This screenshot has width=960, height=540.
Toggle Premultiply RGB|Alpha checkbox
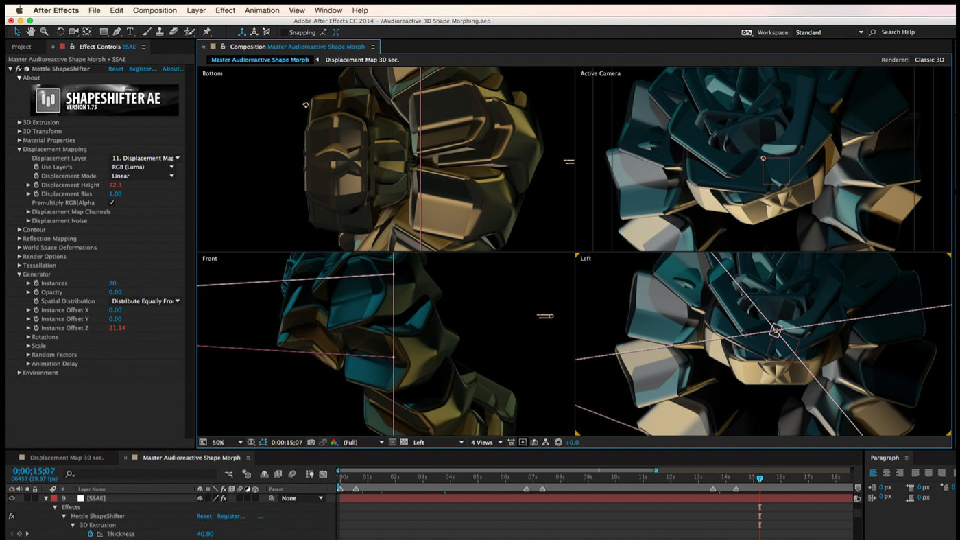coord(112,203)
